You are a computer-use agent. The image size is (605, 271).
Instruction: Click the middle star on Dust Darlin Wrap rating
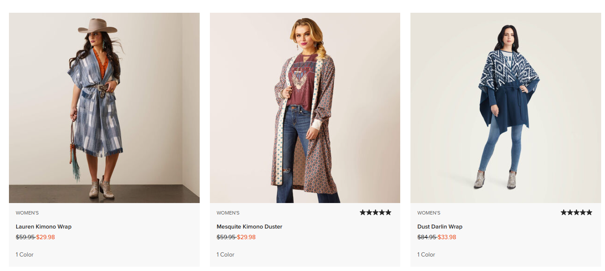click(576, 212)
